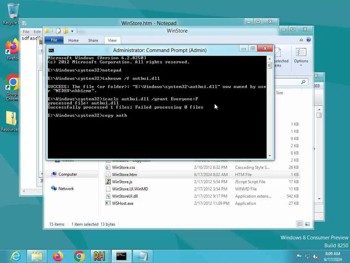Select WinStore.css file row
This screenshot has width=350, height=263.
pyautogui.click(x=202, y=167)
